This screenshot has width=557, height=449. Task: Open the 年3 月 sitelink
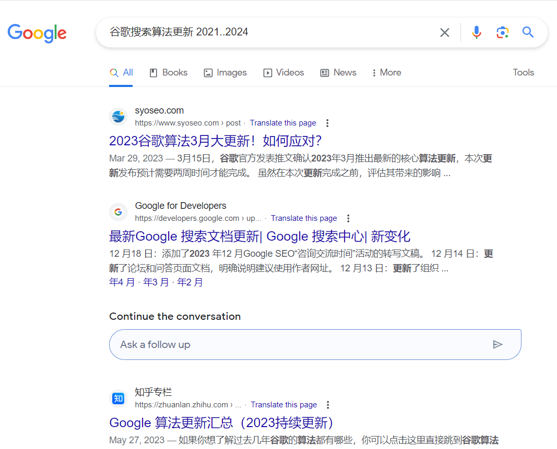pos(156,282)
